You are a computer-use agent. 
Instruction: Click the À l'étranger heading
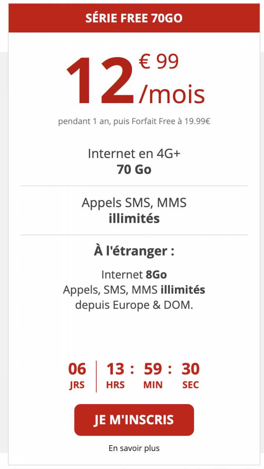134,251
